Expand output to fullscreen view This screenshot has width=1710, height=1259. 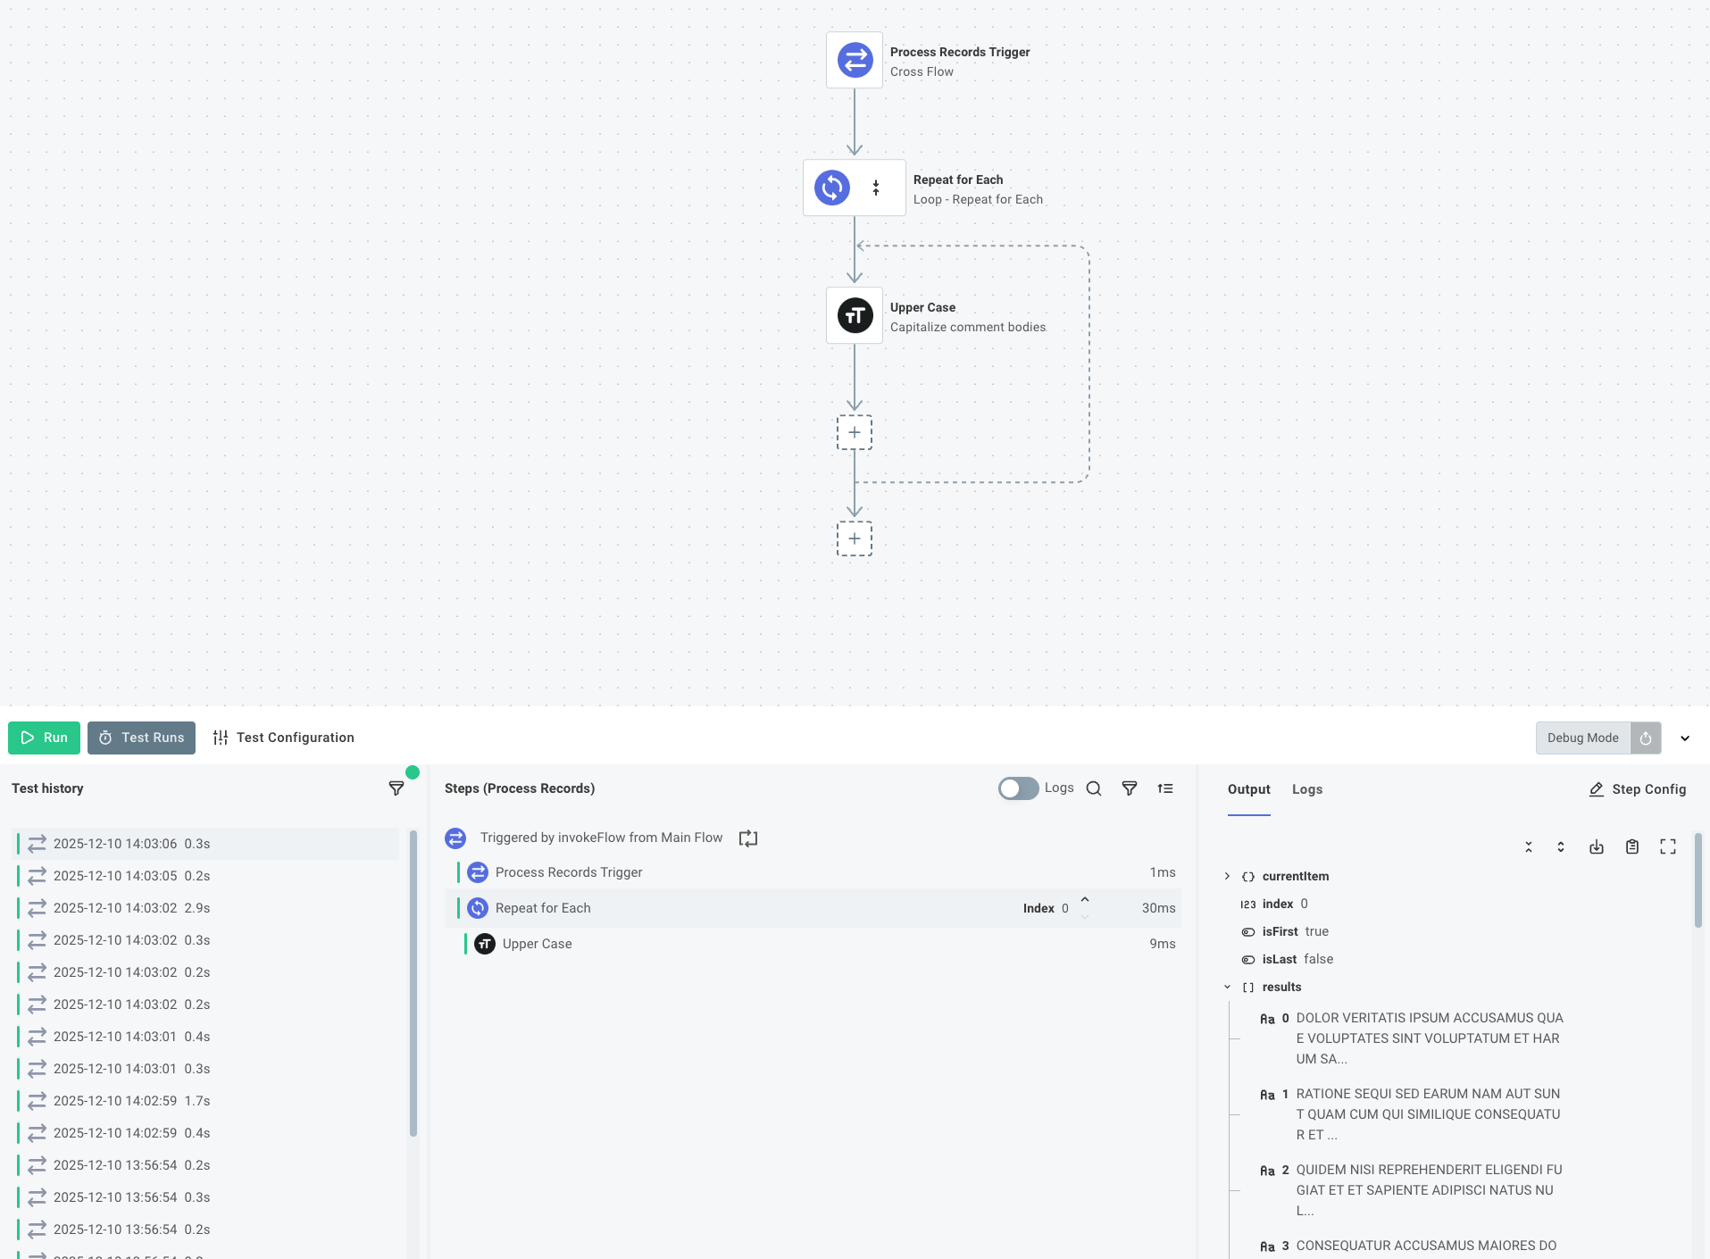coord(1667,846)
